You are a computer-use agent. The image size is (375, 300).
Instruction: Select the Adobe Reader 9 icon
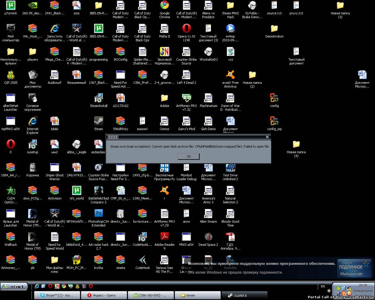(x=164, y=241)
